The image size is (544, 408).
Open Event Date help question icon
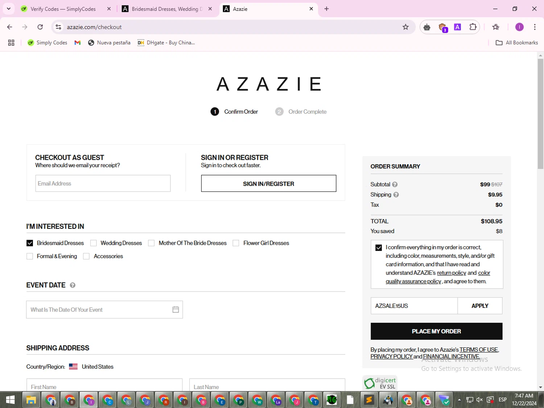(73, 285)
